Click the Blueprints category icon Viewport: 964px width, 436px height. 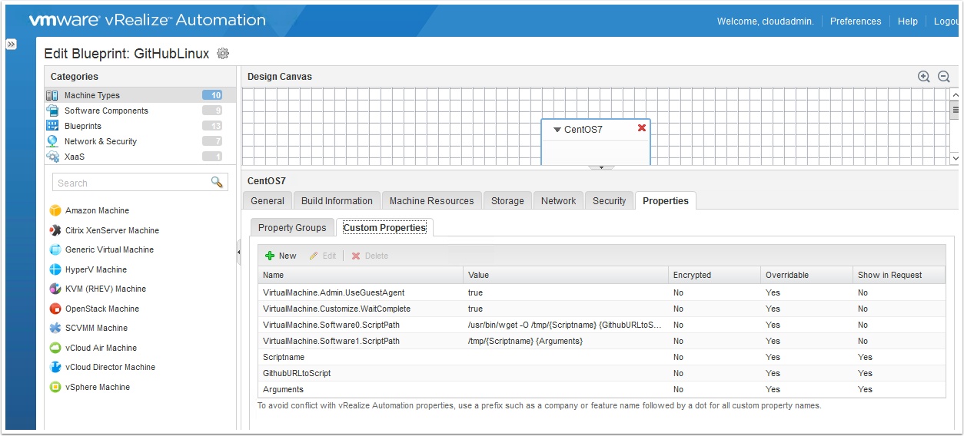coord(52,126)
